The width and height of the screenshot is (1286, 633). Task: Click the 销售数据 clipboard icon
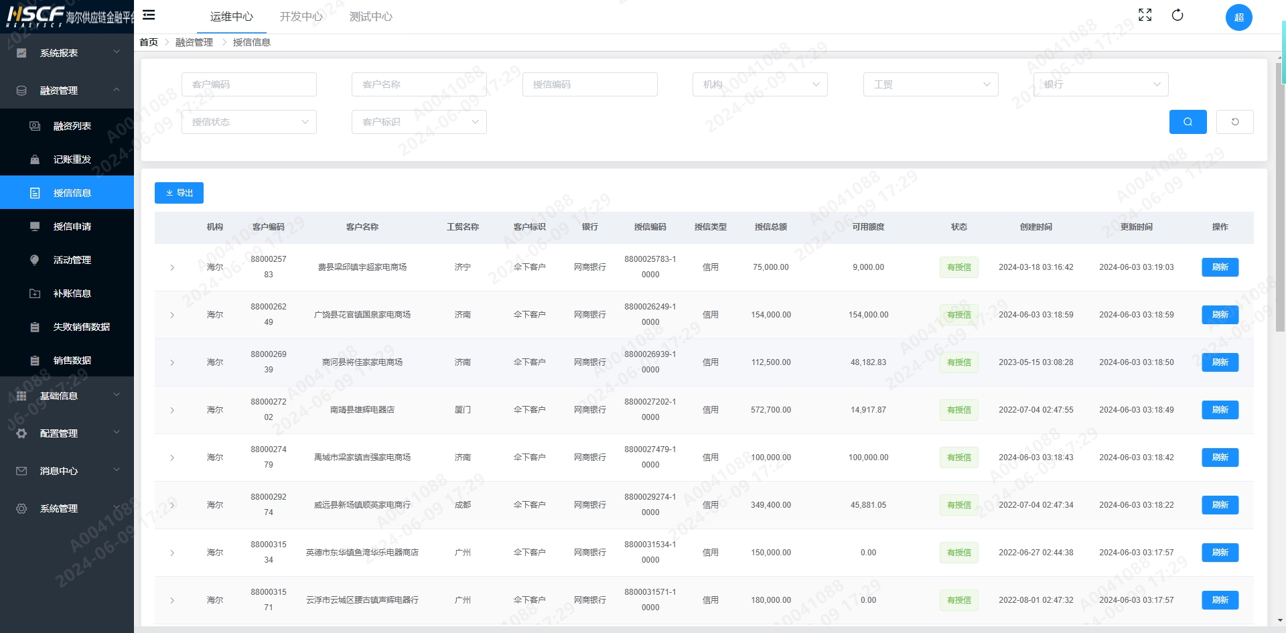[35, 360]
